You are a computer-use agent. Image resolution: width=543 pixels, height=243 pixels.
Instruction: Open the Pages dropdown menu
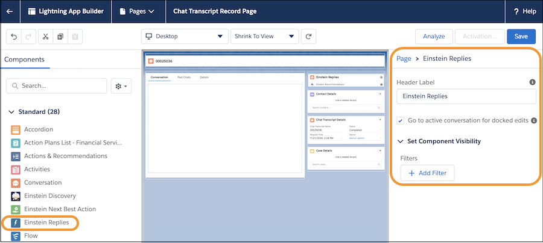click(x=137, y=11)
